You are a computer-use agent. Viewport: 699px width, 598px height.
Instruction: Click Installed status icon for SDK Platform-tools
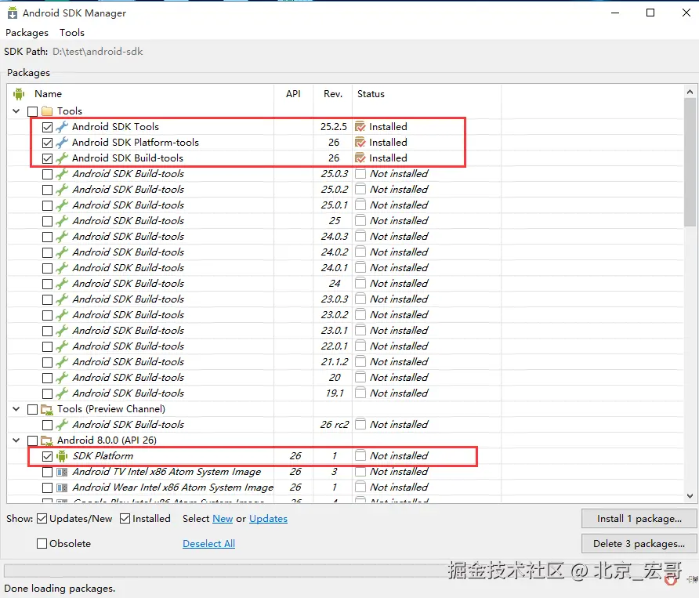[x=360, y=143]
